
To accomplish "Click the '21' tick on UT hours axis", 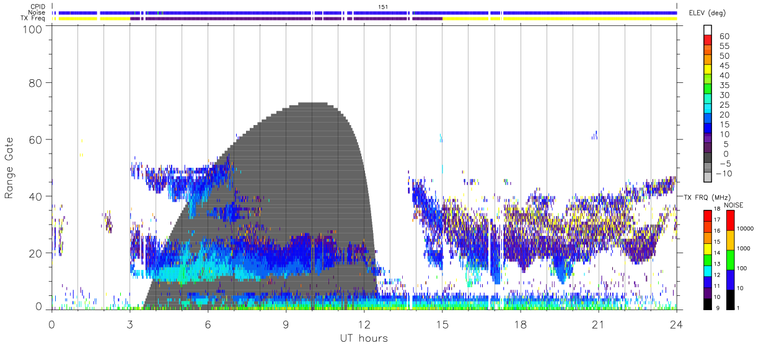I will (599, 324).
